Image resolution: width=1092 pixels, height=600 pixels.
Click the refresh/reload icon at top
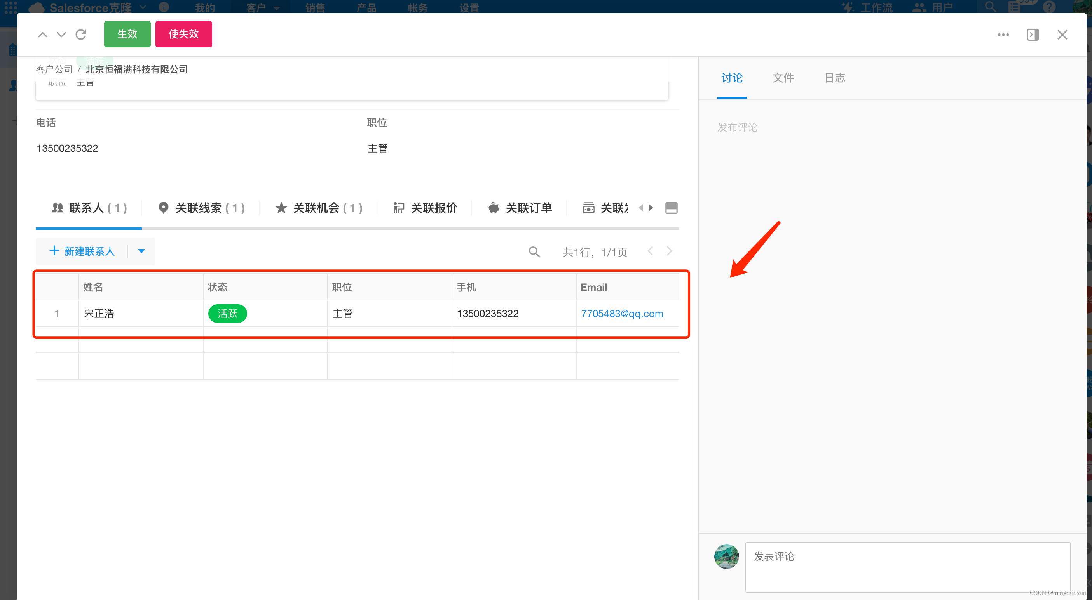(81, 34)
